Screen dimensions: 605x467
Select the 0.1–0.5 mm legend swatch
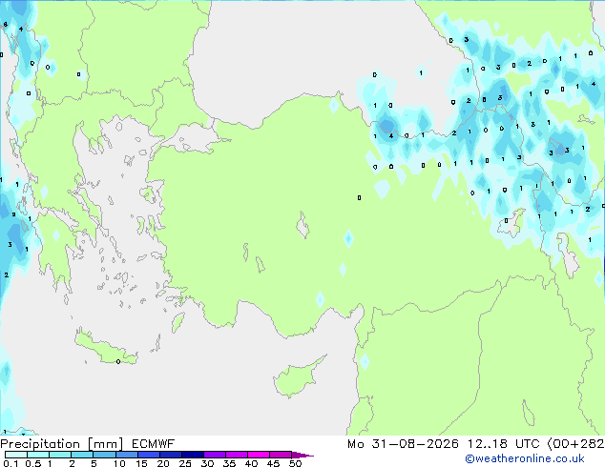pos(16,455)
